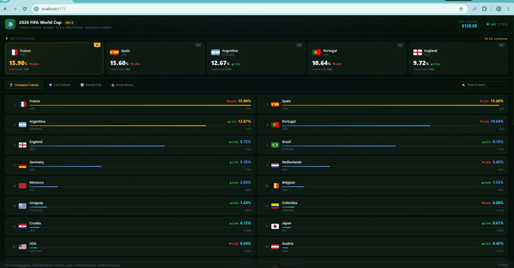Click the Belgium team name
The width and height of the screenshot is (514, 268).
pos(288,182)
